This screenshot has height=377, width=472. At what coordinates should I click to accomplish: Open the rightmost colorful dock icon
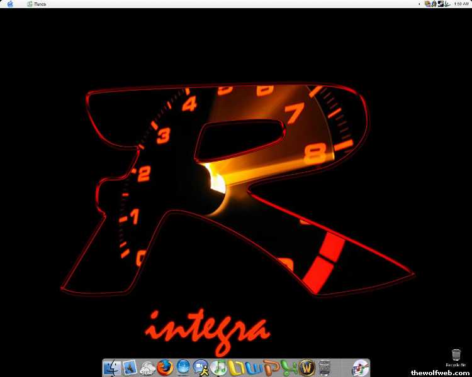[x=360, y=368]
